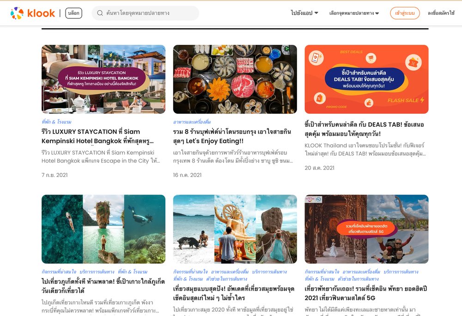Viewport: 462px width, 316px height.
Task: Expand the เลือกจุดหมายปลายทาง destination dropdown
Action: point(354,13)
